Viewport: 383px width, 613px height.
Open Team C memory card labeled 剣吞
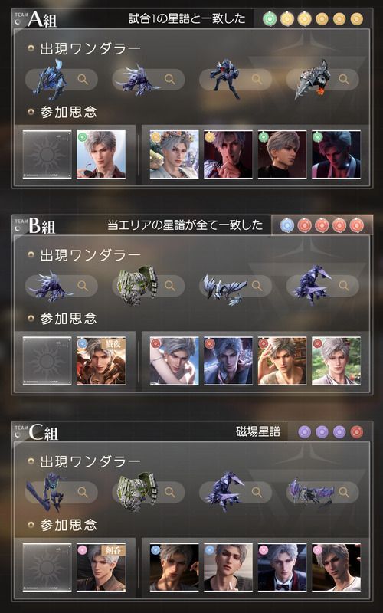click(x=101, y=568)
